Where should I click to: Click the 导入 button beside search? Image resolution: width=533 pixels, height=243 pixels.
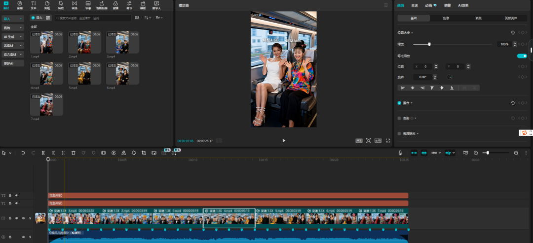tap(37, 18)
